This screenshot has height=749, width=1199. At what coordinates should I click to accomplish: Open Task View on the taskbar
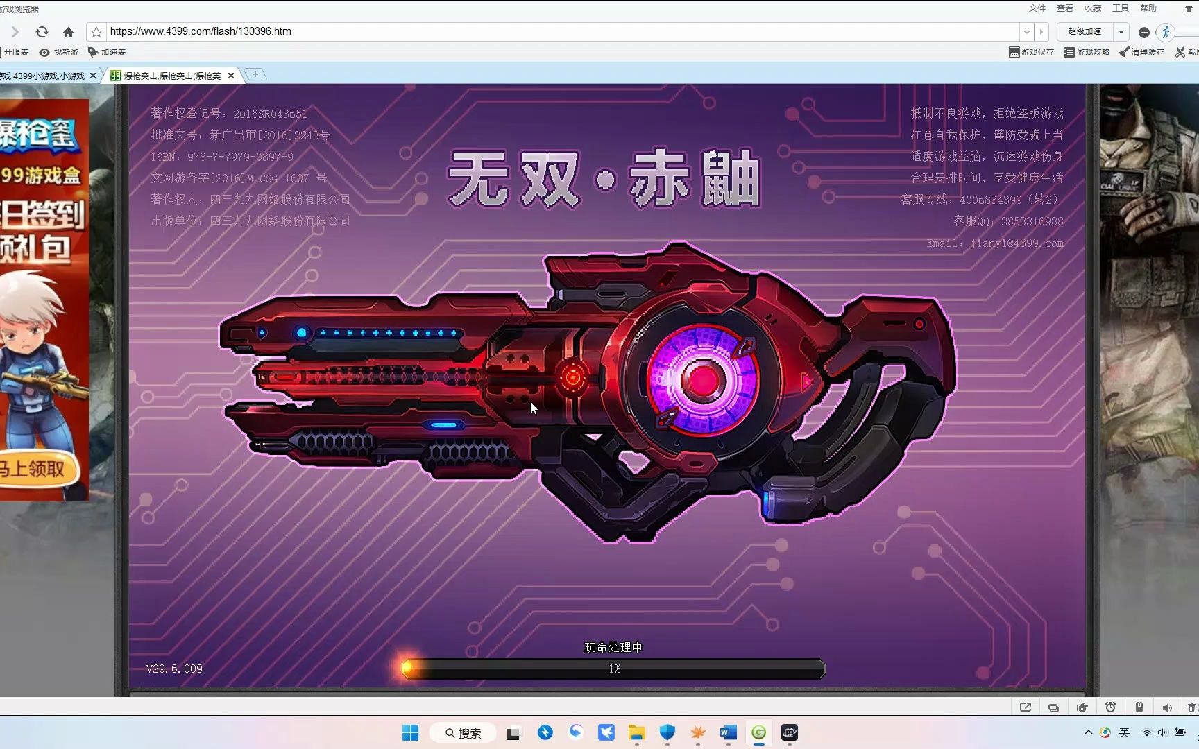(513, 733)
